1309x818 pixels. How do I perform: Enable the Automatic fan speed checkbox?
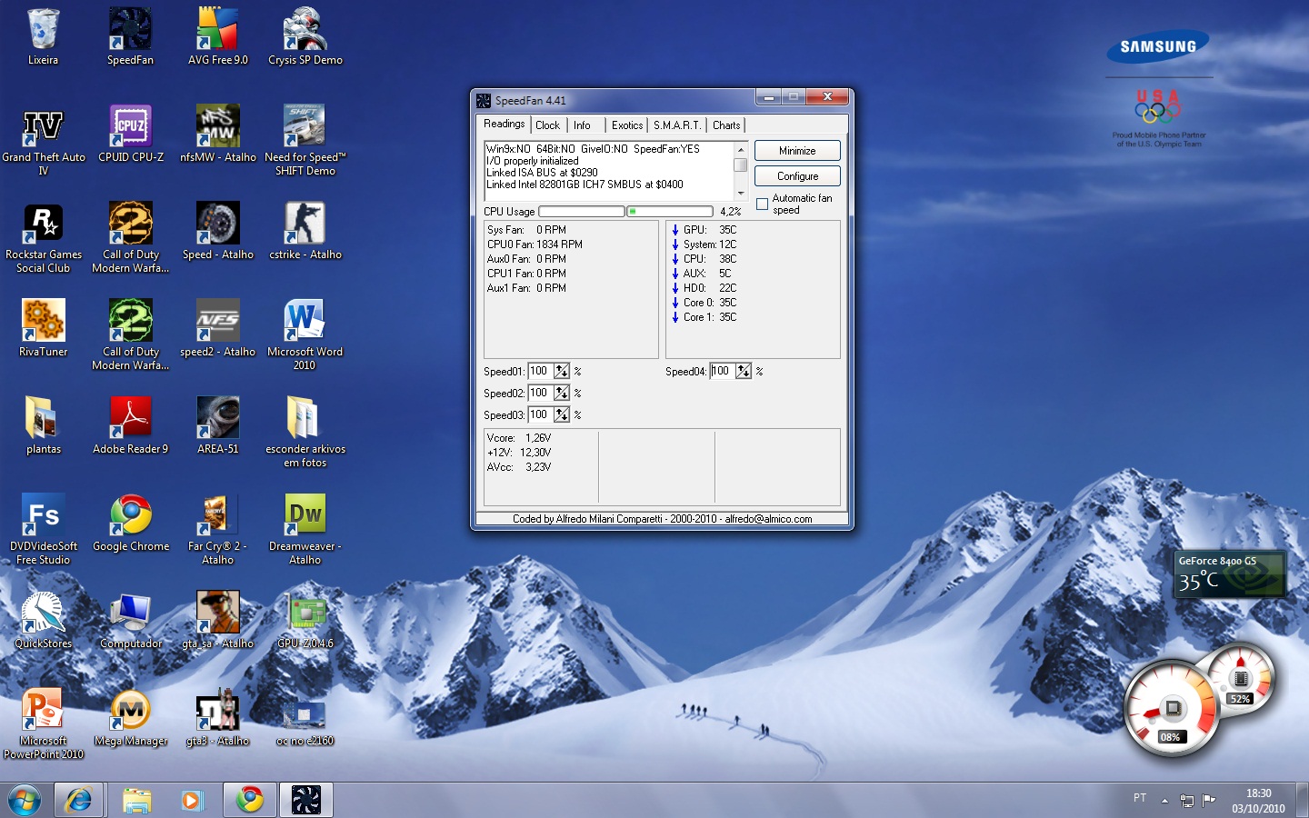coord(762,204)
